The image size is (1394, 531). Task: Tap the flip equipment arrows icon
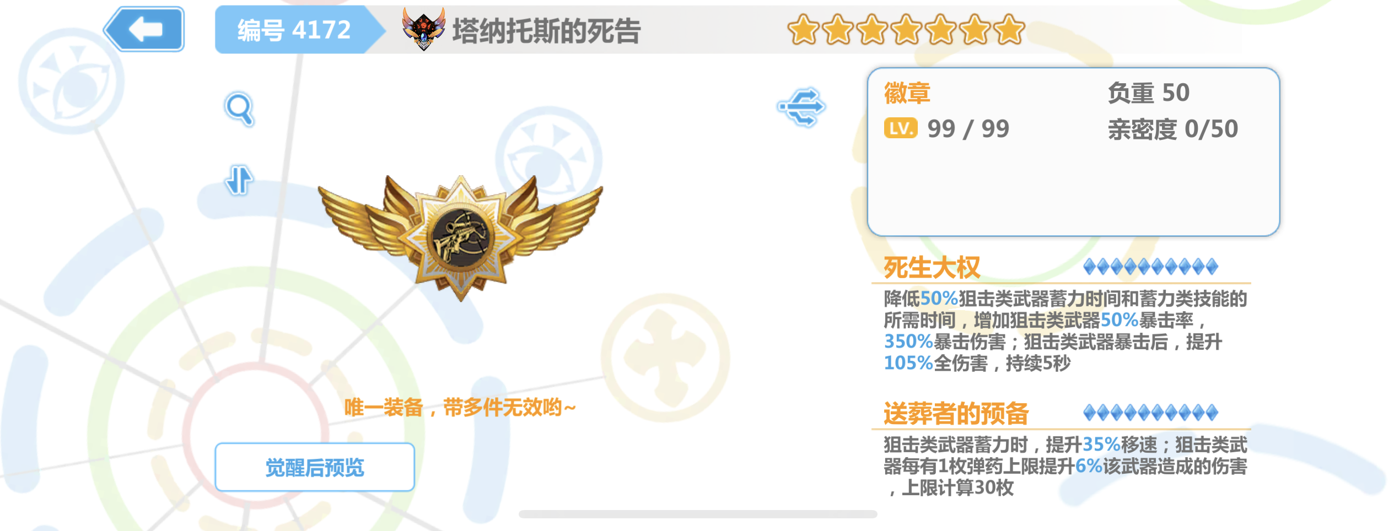[239, 180]
